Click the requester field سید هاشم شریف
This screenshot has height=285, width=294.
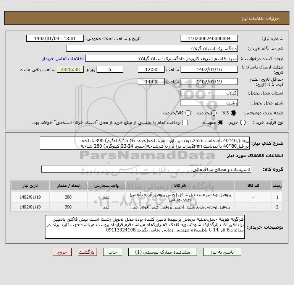coord(162,59)
